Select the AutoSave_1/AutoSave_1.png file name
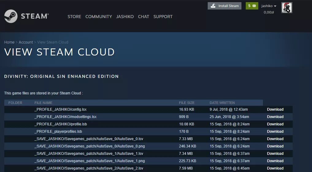Screen dimensions: 312x172 [x=90, y=161]
